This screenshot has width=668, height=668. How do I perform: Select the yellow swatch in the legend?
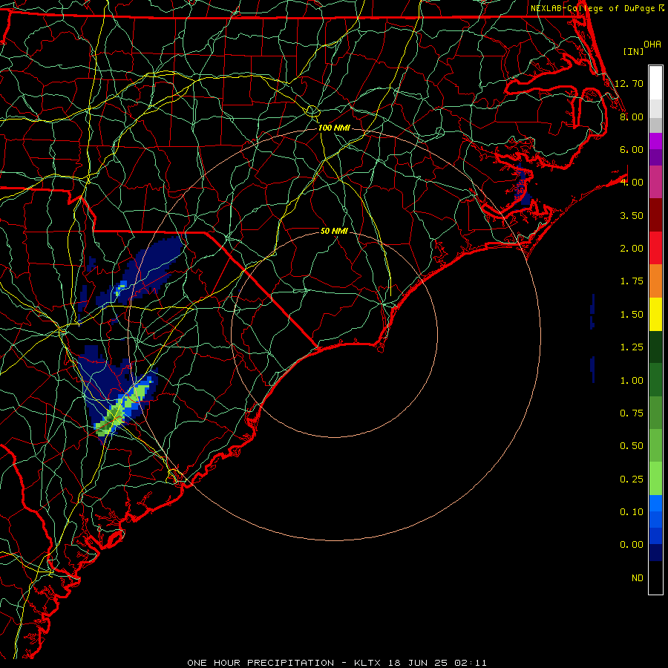[x=655, y=315]
